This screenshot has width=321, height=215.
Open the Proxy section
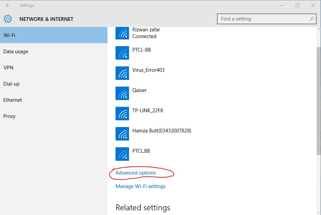click(x=54, y=116)
